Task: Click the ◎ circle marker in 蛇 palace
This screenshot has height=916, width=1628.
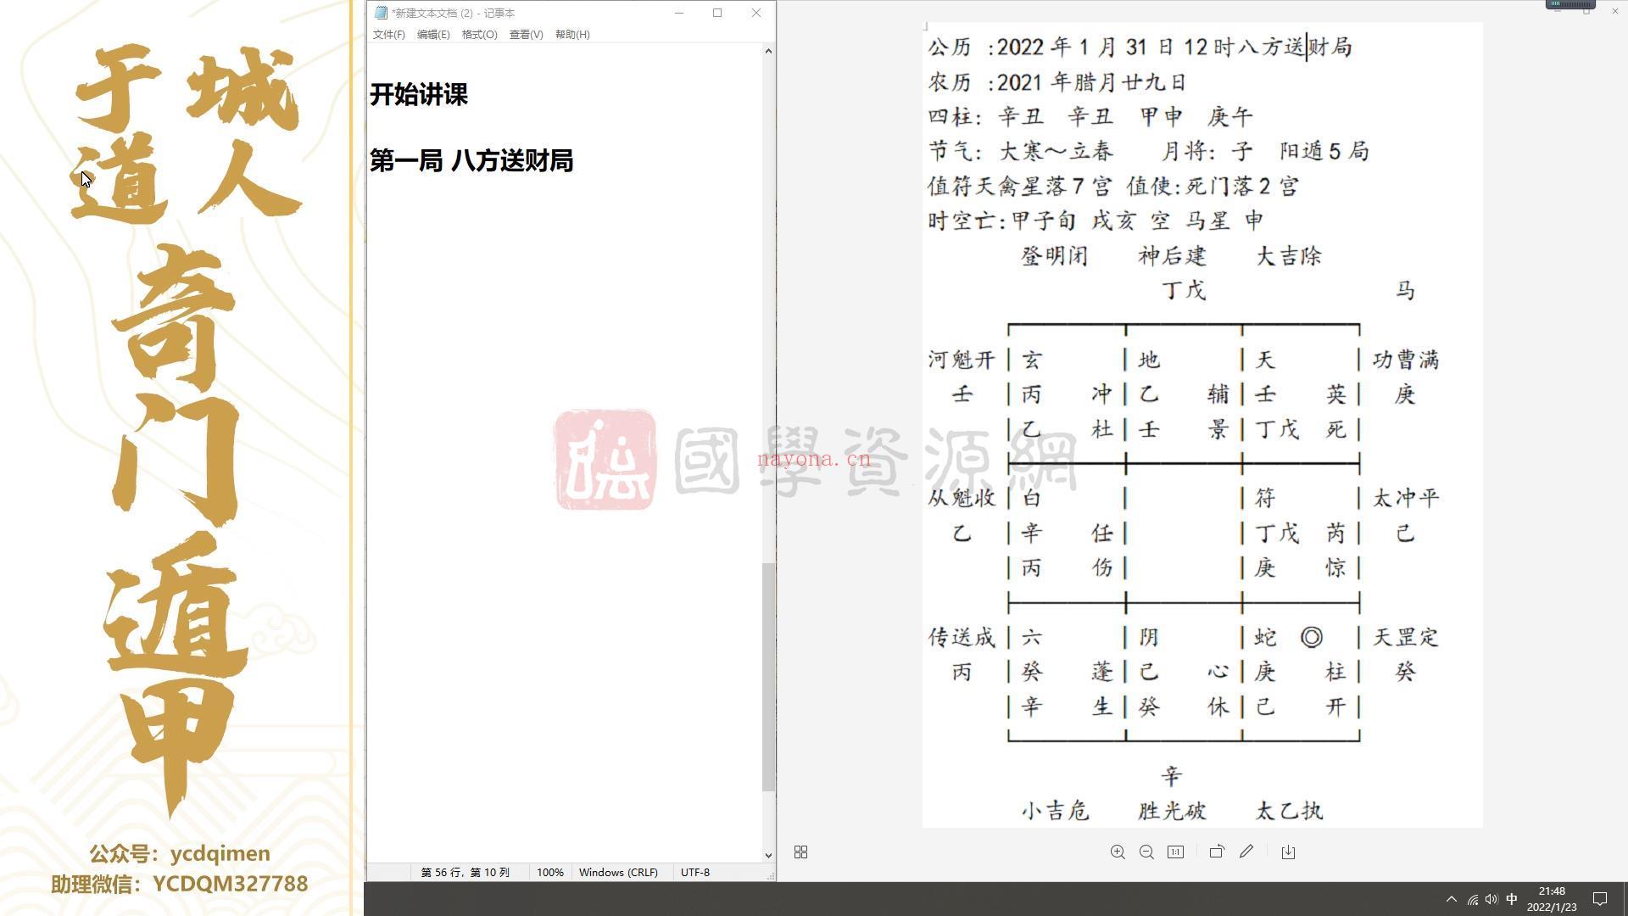Action: pos(1311,637)
